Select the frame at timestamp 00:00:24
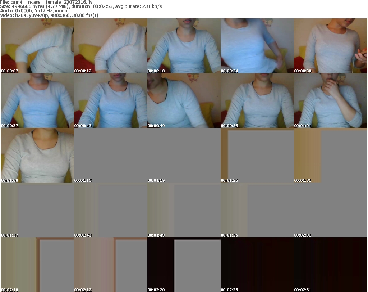Image resolution: width=368 pixels, height=292 pixels. coord(257,46)
